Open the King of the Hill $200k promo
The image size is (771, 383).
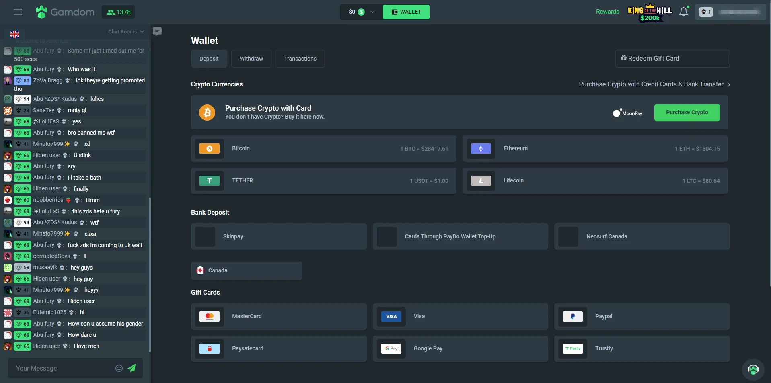tap(650, 12)
